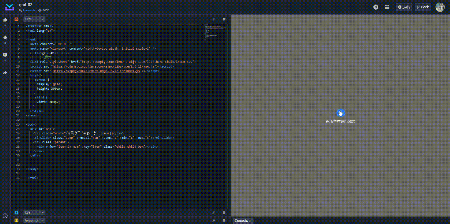450x224 pixels.
Task: Run the code with the 运行 button
Action: (404, 7)
